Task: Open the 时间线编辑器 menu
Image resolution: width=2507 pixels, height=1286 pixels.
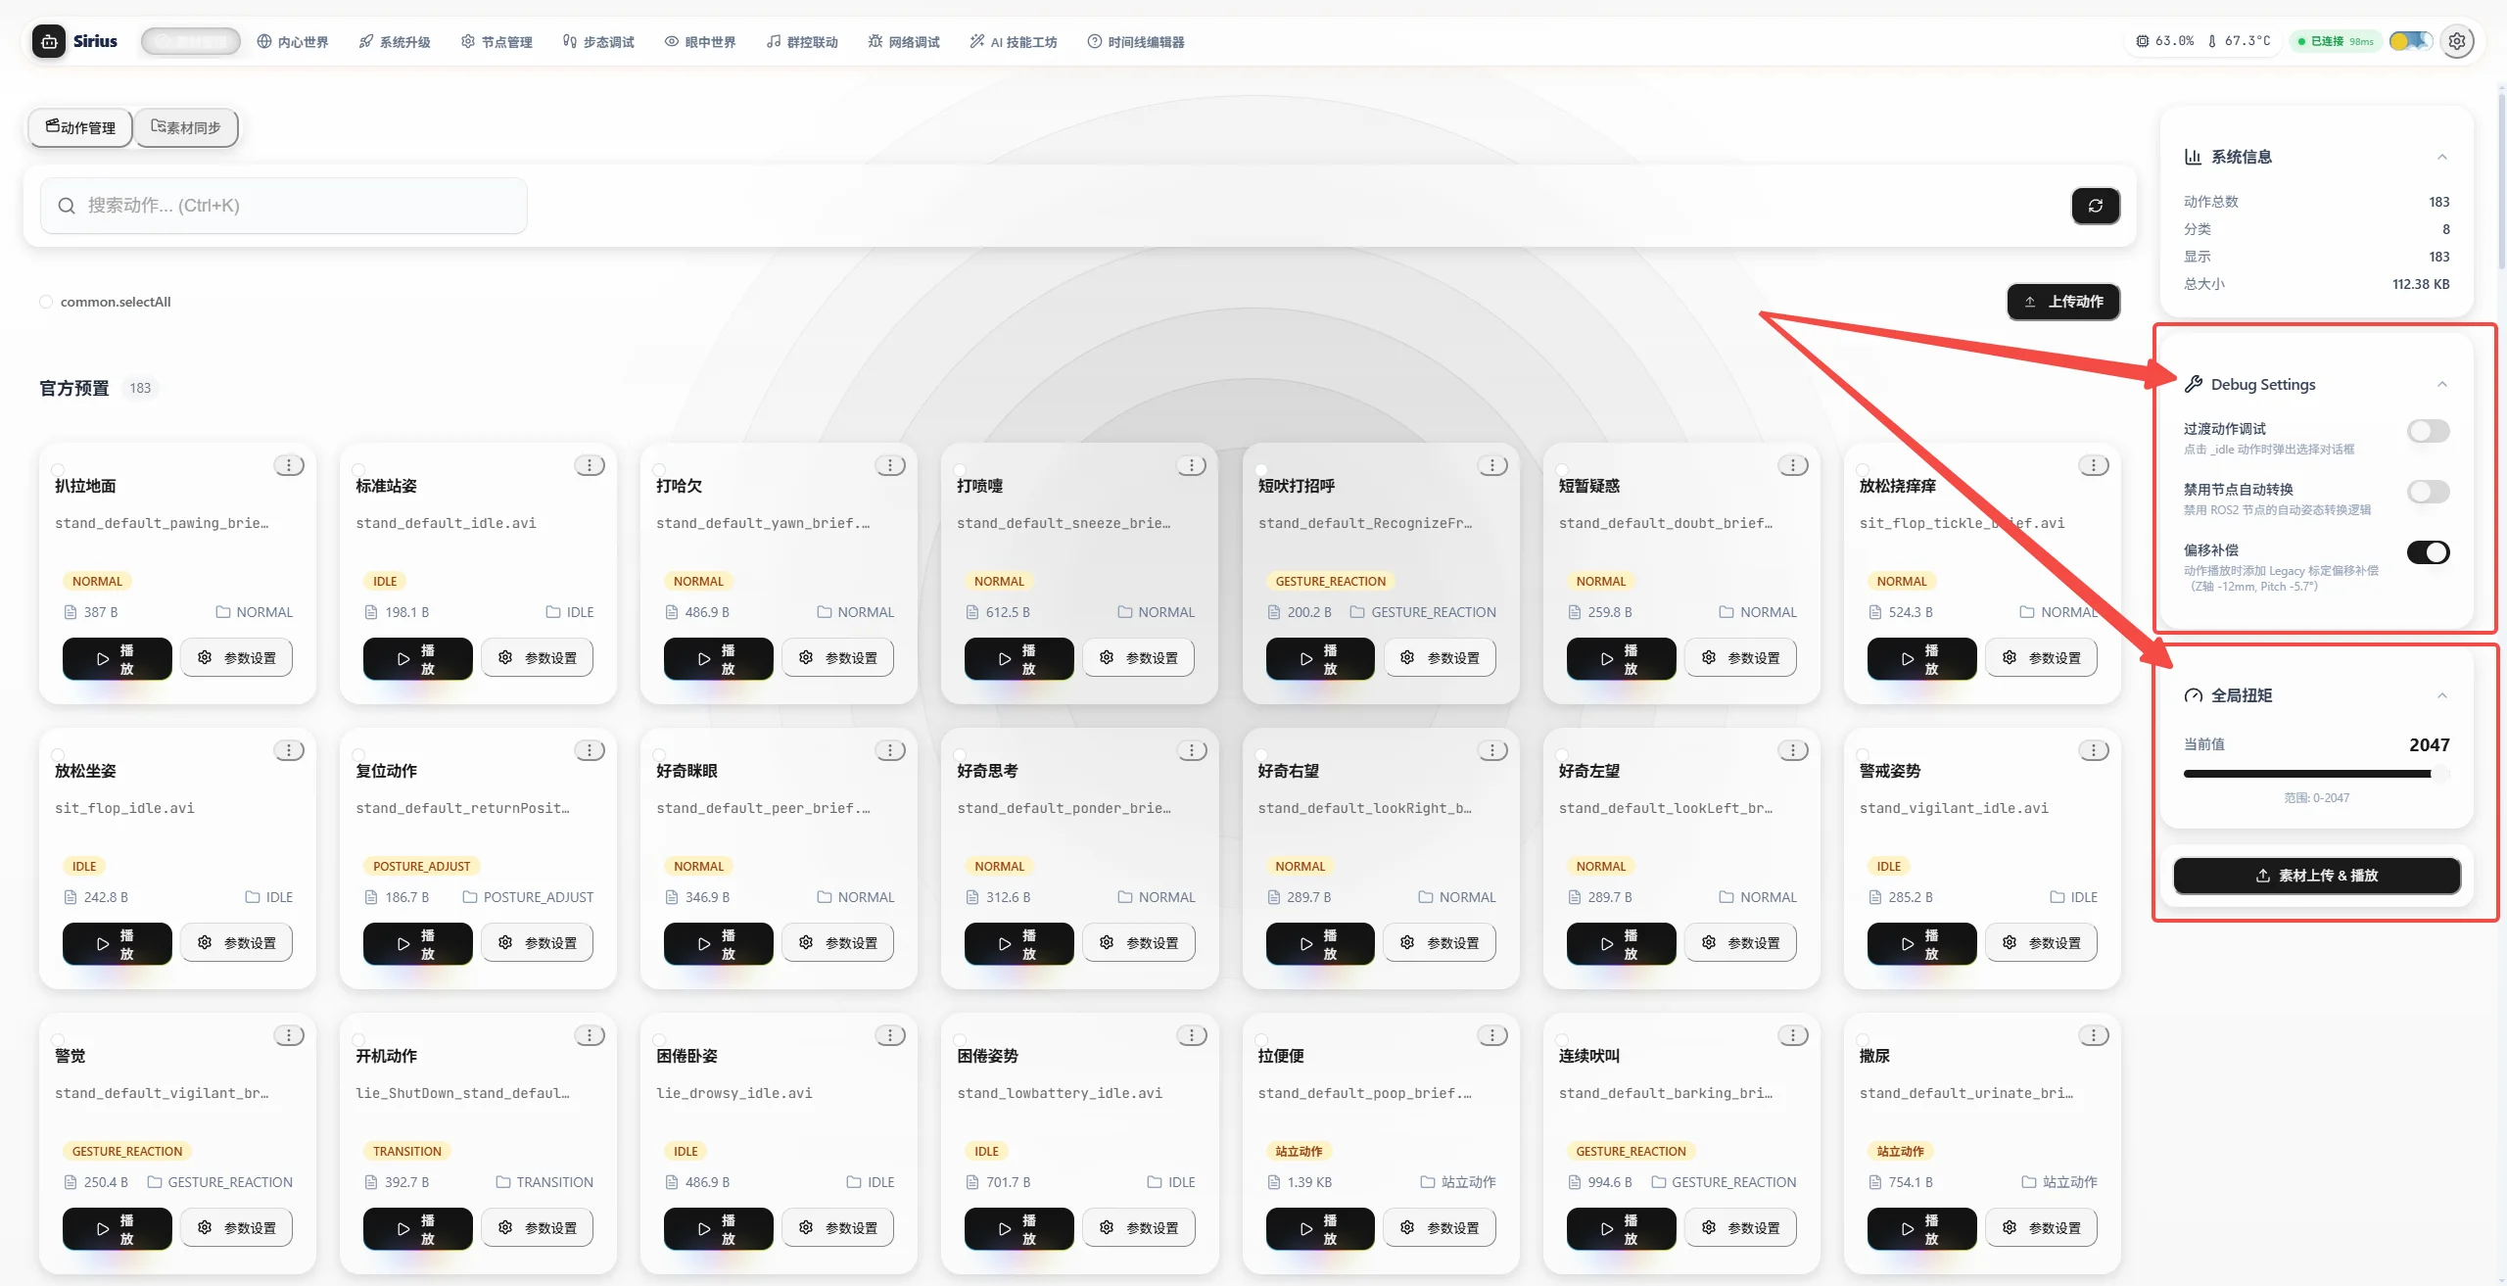Action: [x=1136, y=42]
